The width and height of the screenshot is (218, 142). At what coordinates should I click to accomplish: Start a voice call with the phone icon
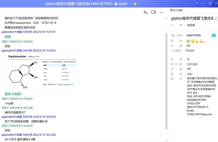point(146,12)
